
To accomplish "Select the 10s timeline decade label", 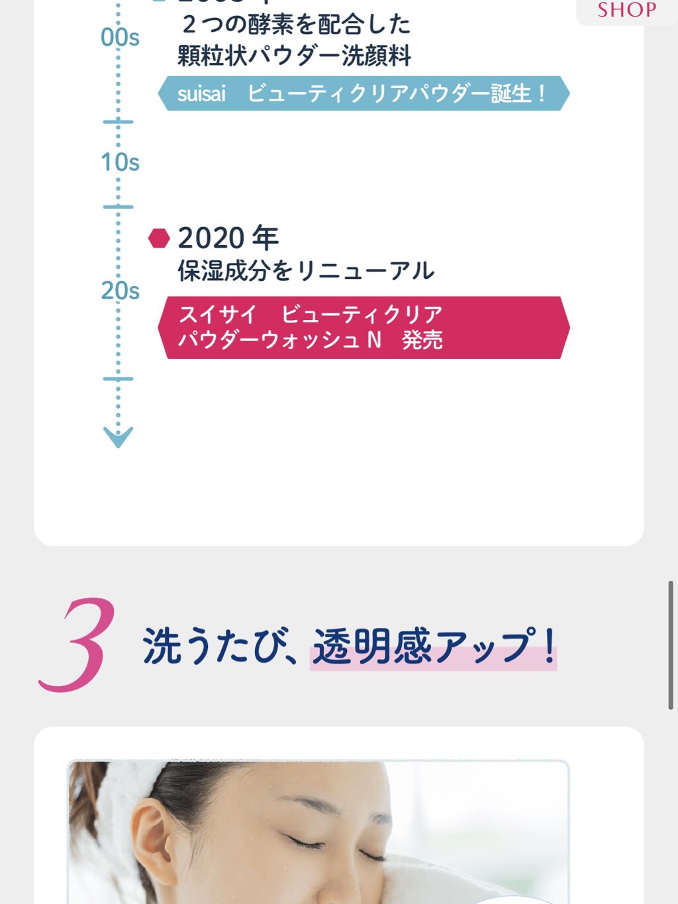I will coord(120,162).
